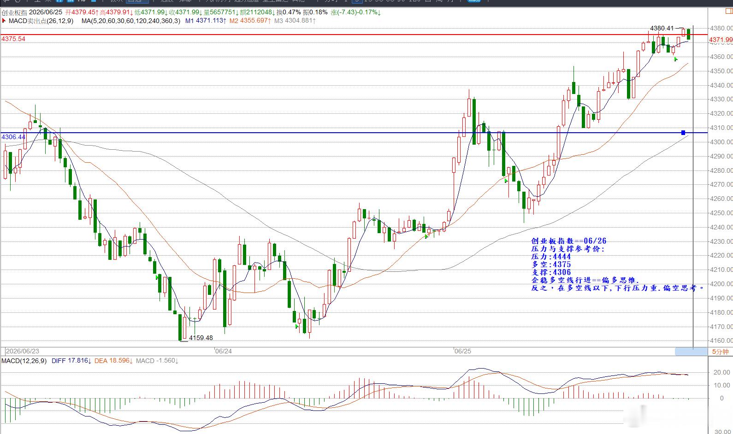The height and width of the screenshot is (434, 733).
Task: Click the annotation line 压力:4444
Action: coord(551,257)
